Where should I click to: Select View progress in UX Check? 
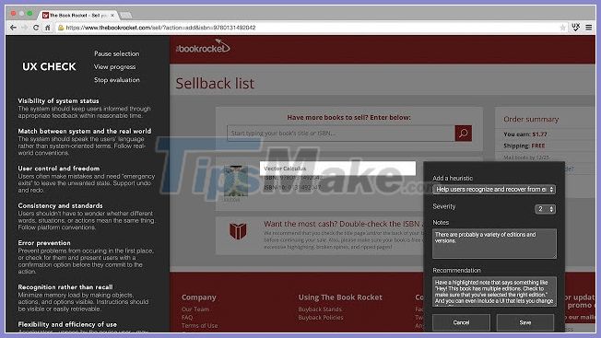click(x=114, y=66)
